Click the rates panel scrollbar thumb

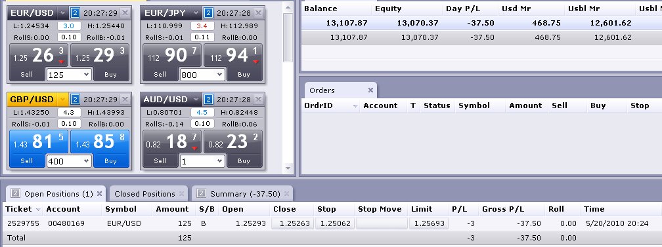[288, 37]
